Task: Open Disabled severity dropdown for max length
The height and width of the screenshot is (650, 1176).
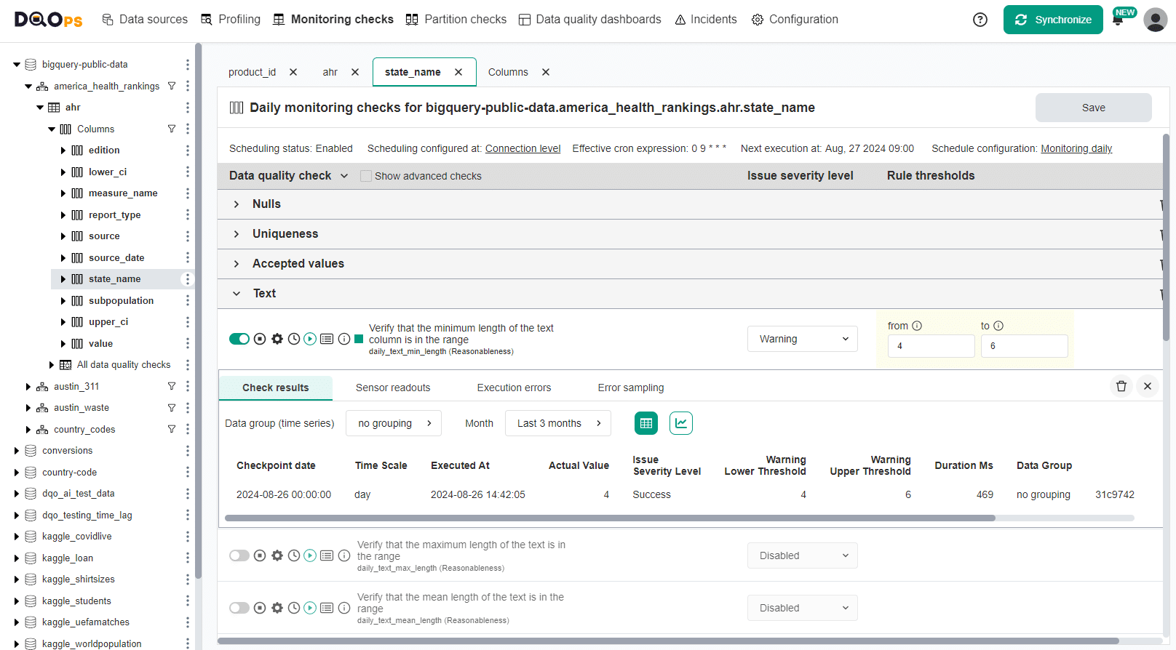Action: (x=803, y=555)
